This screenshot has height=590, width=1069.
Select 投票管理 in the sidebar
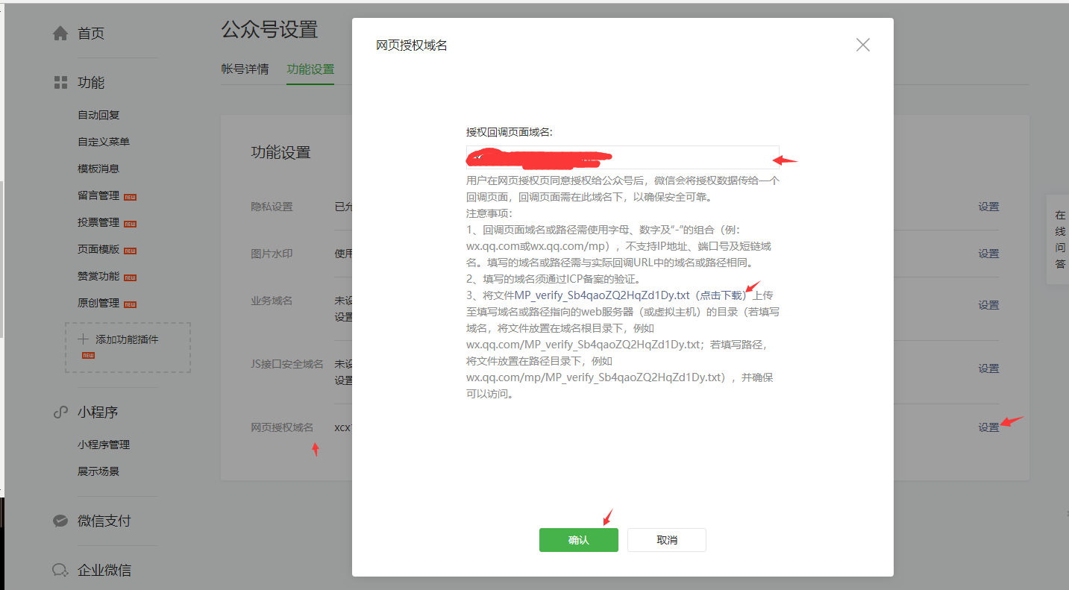(x=98, y=222)
